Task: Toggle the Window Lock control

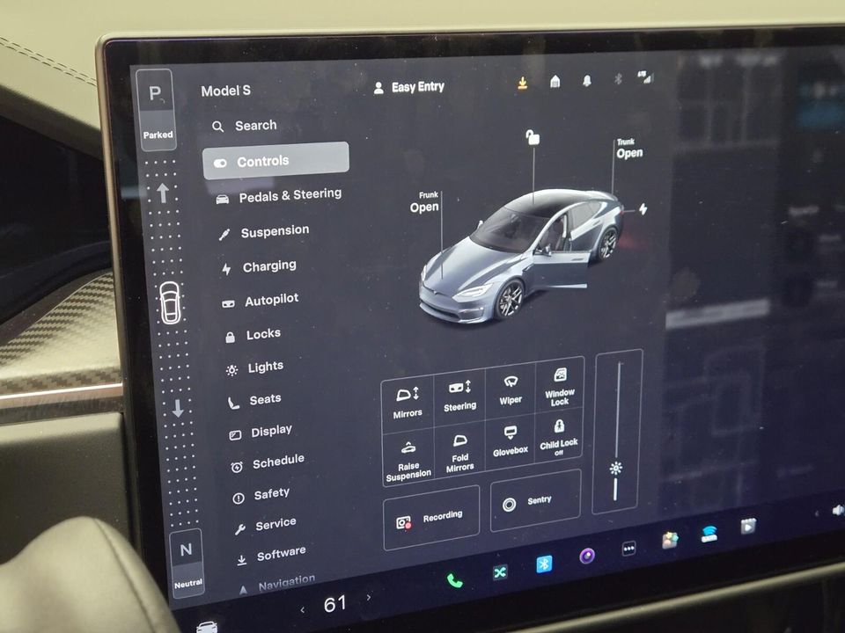Action: [561, 387]
